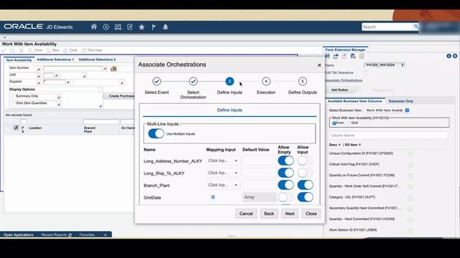Open the Name dropdown showing P41202_W41202A
Viewport: 460px width, 258px height.
pos(385,65)
